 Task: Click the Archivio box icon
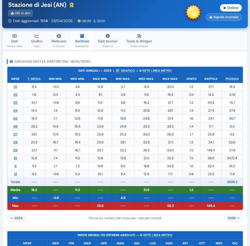(x=82, y=36)
